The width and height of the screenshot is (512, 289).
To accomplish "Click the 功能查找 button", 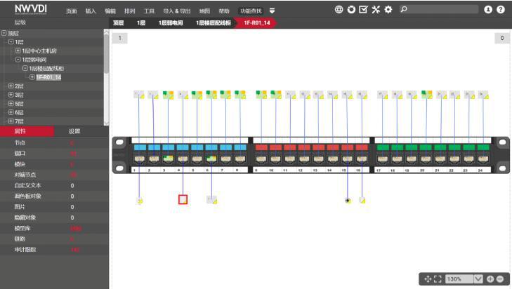I will pyautogui.click(x=251, y=11).
